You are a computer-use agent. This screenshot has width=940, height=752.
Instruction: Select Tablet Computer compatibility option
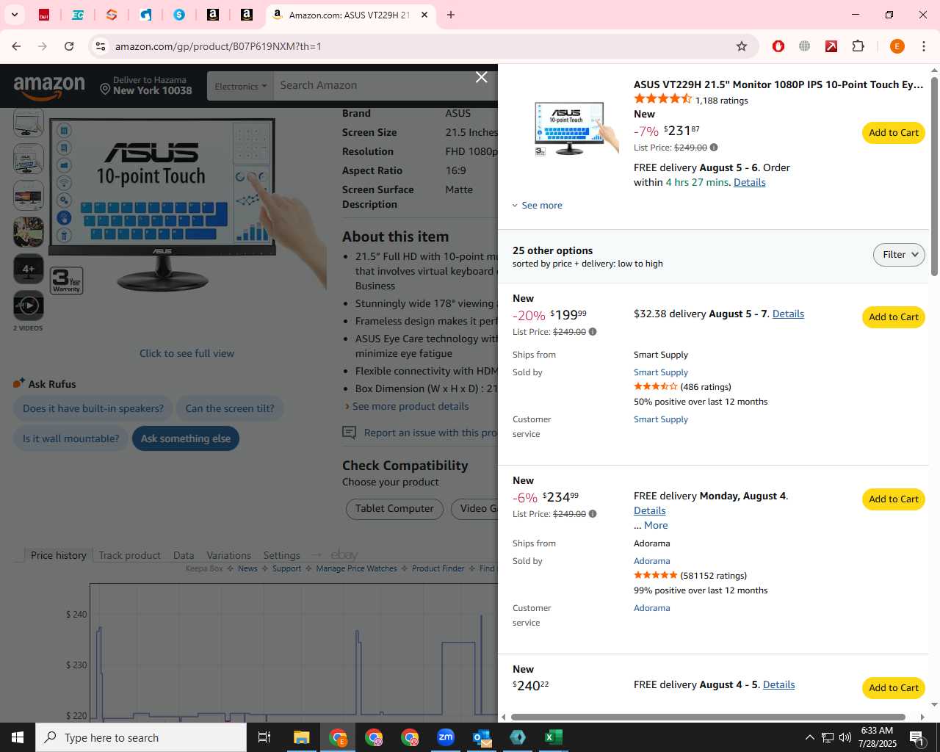[394, 509]
